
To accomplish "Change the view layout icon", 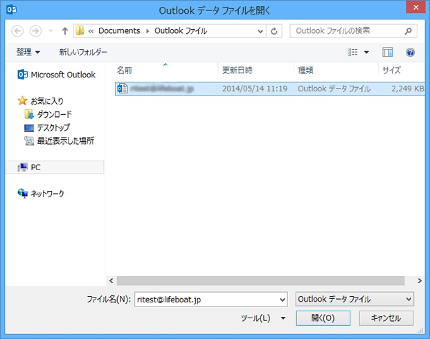I will (352, 52).
